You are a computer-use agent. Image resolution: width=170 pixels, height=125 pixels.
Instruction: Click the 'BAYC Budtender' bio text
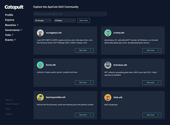tap(111, 105)
